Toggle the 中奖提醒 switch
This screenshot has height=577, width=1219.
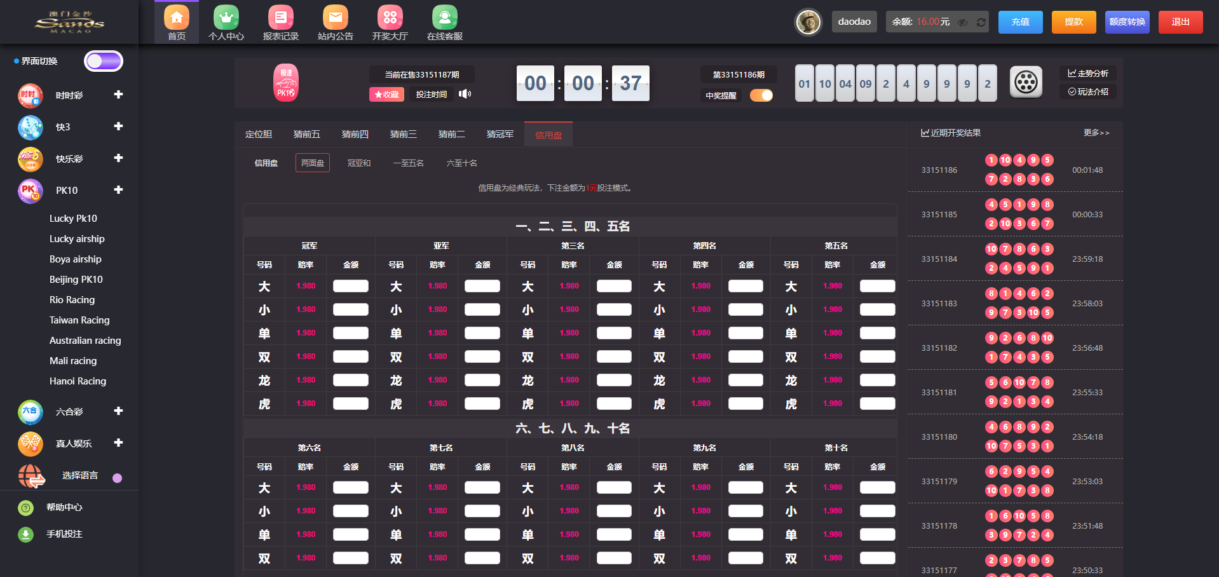(x=761, y=95)
